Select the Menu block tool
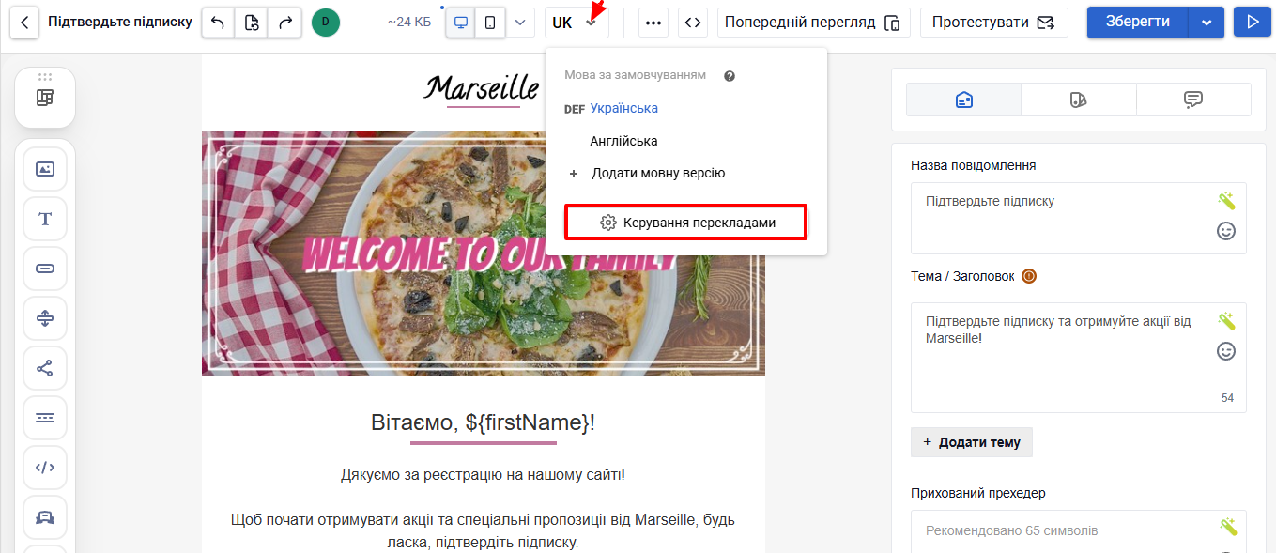Screen dimensions: 1276x553 [x=45, y=418]
